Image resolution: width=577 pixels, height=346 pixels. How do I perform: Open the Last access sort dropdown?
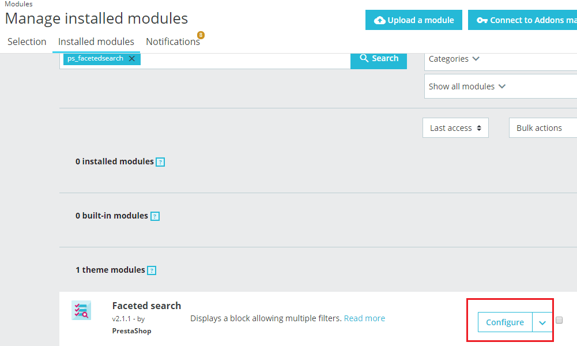[455, 127]
